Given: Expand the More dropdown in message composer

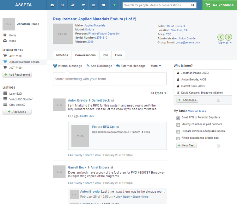Looking at the screenshot, I should coord(156,66).
